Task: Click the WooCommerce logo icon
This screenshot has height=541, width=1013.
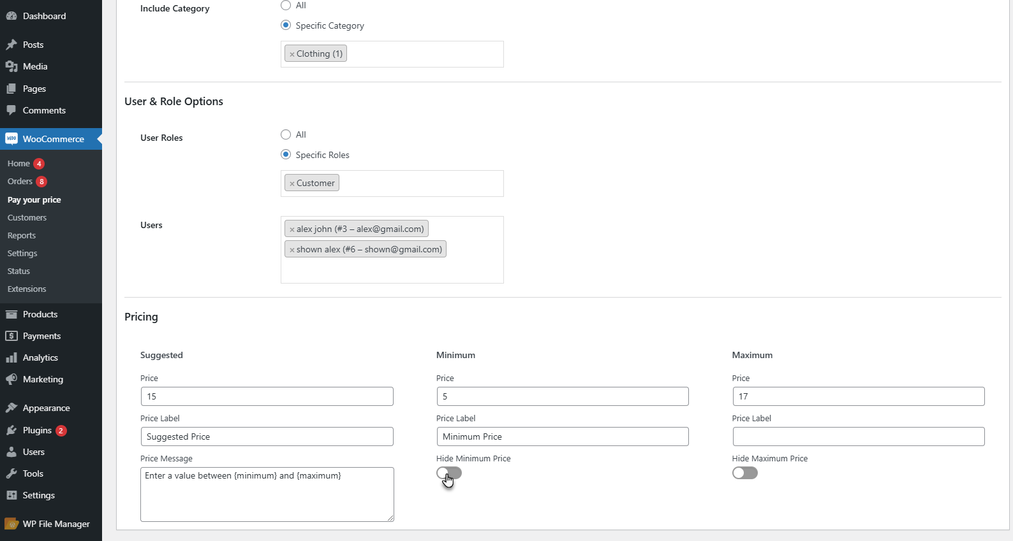Action: (11, 139)
